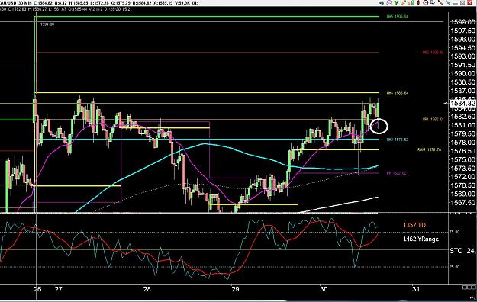Click the 1569.00 price axis label

point(462,194)
